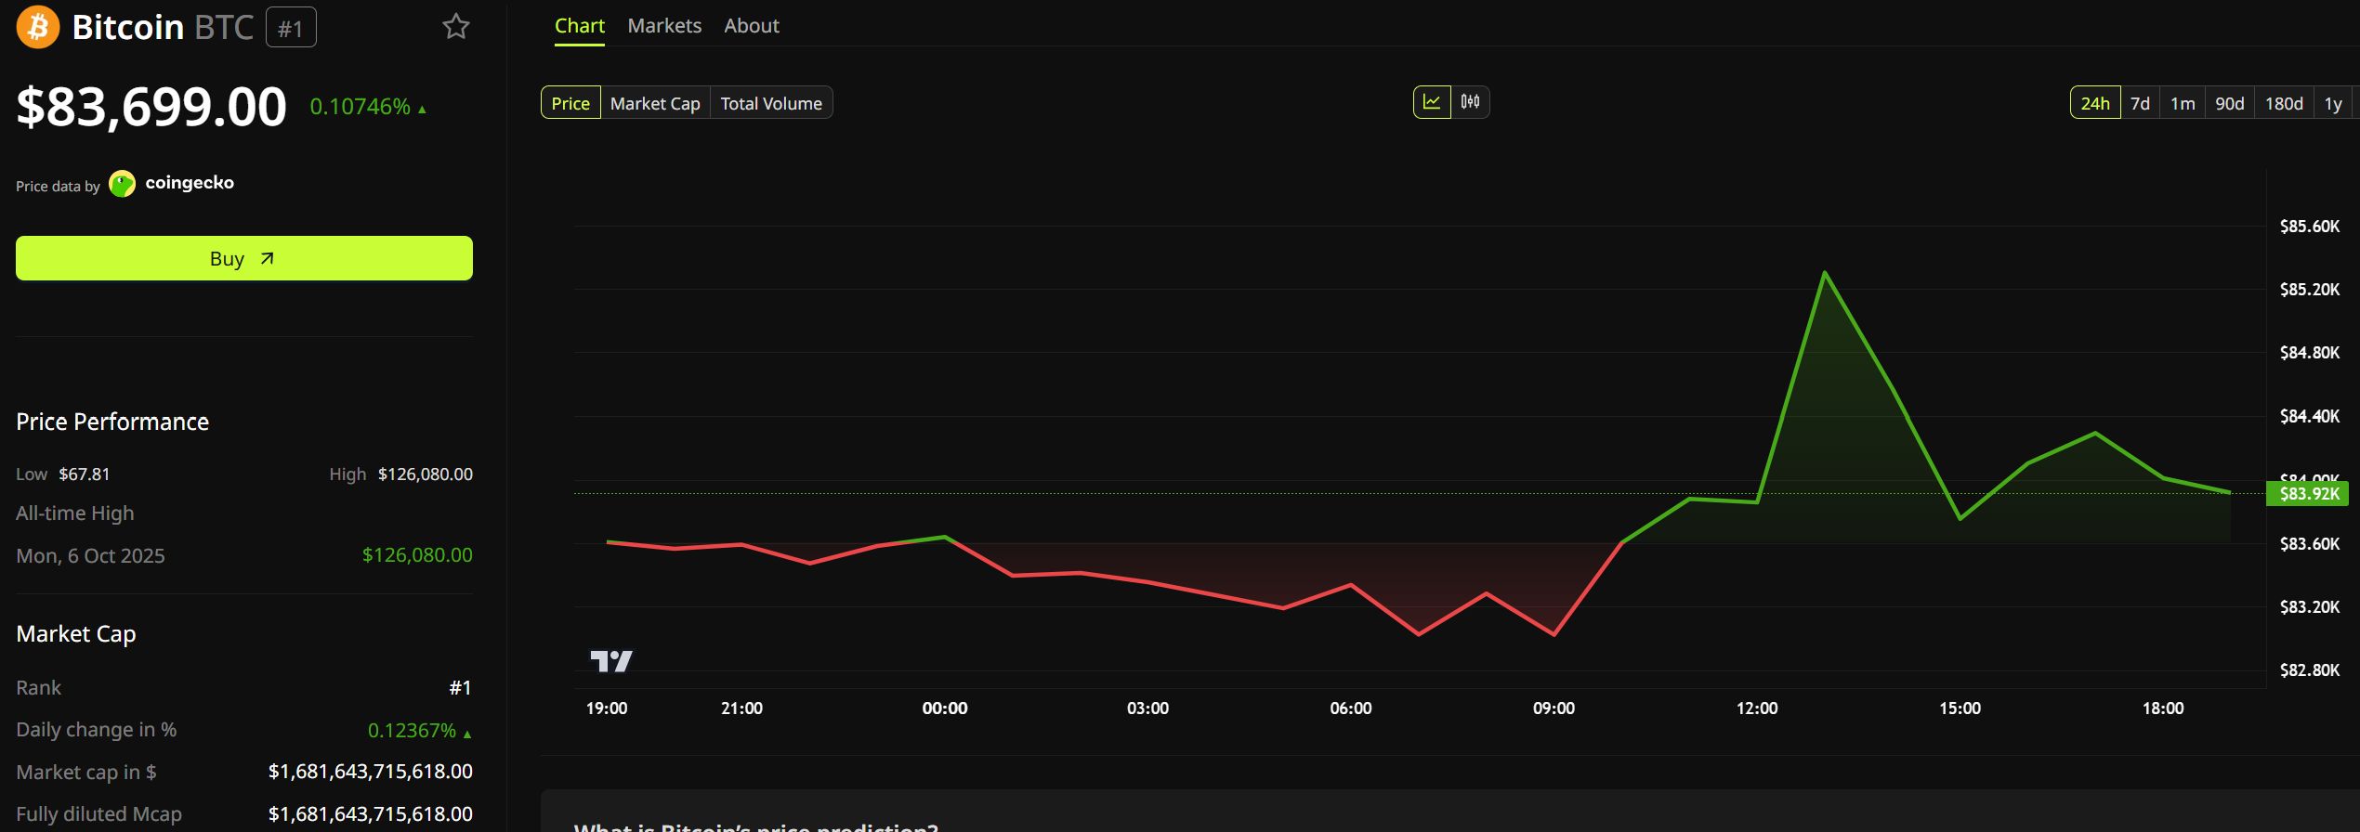Click the green Buy button
This screenshot has width=2360, height=832.
click(244, 258)
